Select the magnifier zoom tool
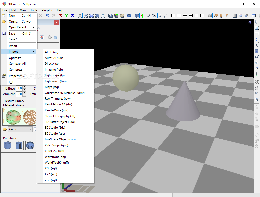 click(256, 94)
